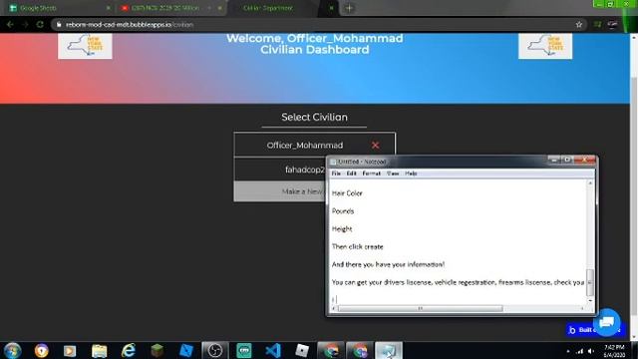Click the 'Hair Color' line in Notepad
This screenshot has width=638, height=359.
(347, 193)
